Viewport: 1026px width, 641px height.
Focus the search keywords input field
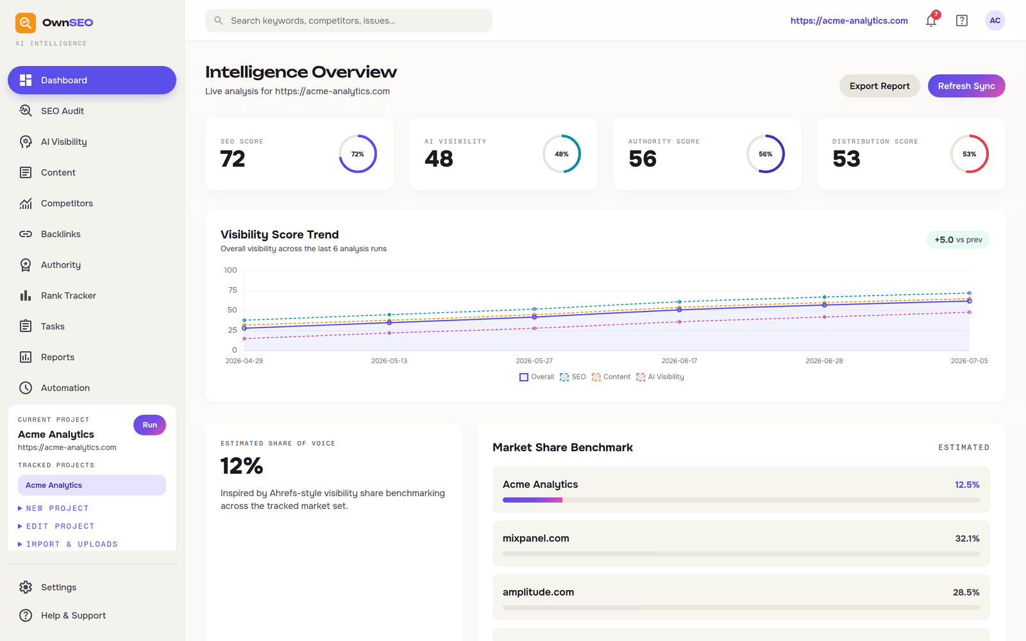[x=349, y=21]
